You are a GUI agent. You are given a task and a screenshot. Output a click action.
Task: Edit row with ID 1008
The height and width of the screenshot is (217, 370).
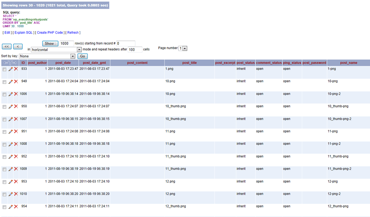tap(10, 144)
